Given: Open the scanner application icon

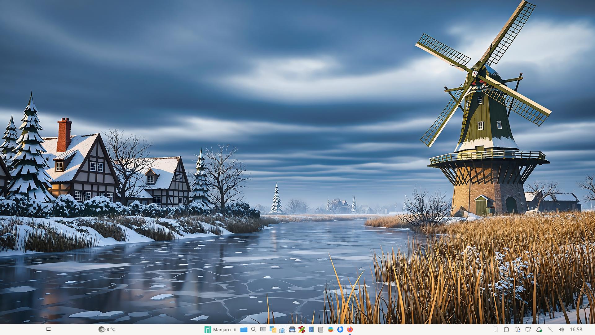Looking at the screenshot, I should point(292,329).
